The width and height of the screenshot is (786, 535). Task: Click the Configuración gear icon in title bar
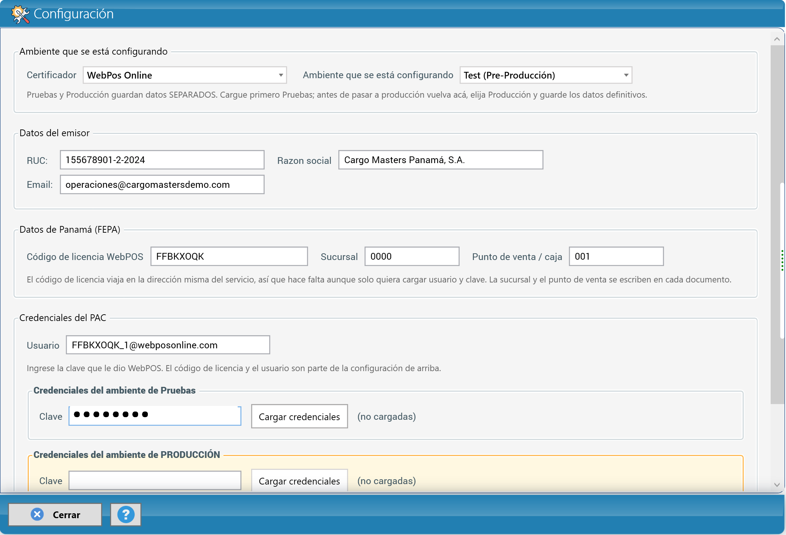(x=20, y=14)
